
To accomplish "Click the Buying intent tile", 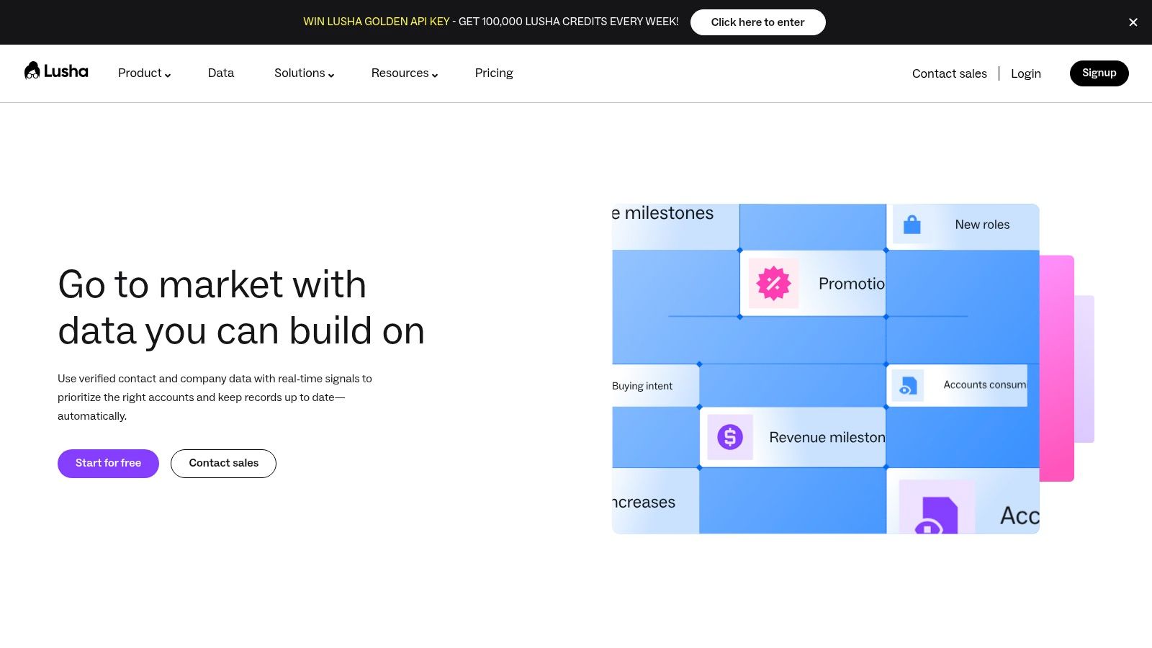I will pyautogui.click(x=655, y=385).
